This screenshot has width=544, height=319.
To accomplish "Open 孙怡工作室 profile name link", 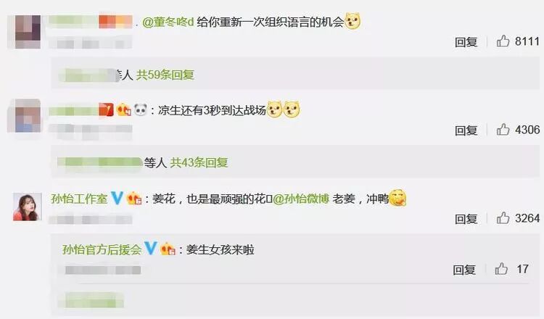I will [80, 199].
